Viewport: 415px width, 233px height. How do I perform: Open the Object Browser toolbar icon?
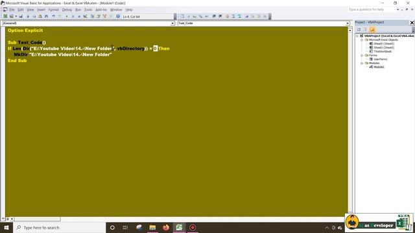[104, 16]
